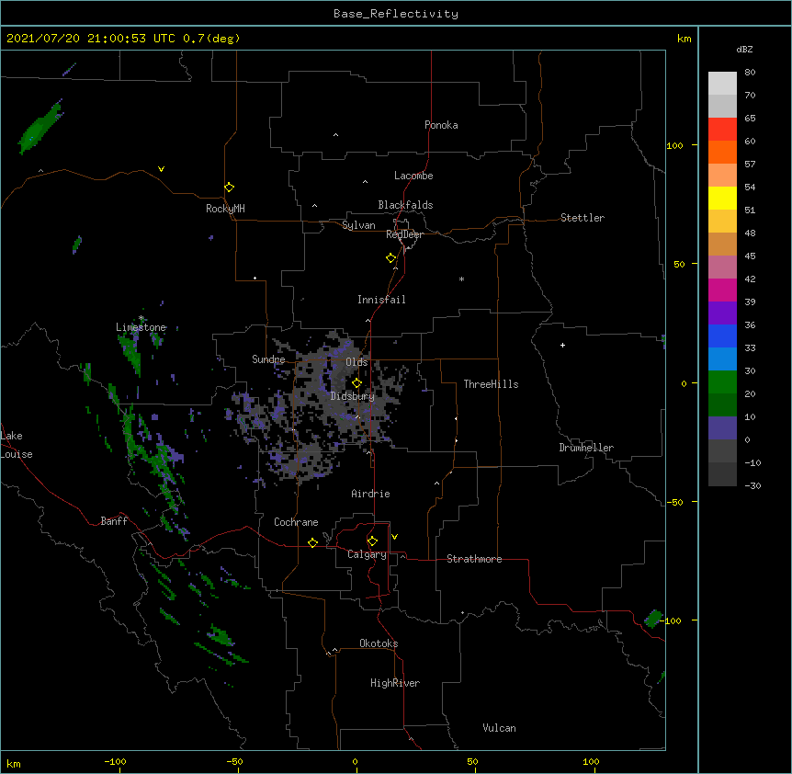Click the yellow diamond marker below Cochrane

coord(312,542)
